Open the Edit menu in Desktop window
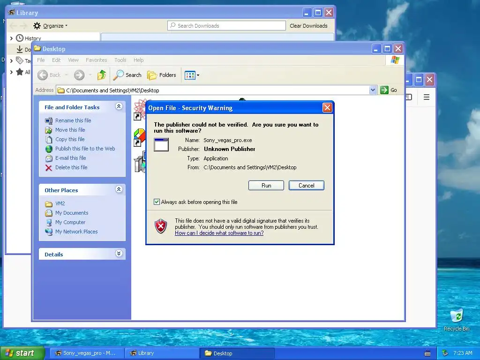480x360 pixels. tap(56, 60)
